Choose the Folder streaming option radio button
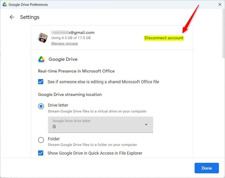 tap(41, 140)
